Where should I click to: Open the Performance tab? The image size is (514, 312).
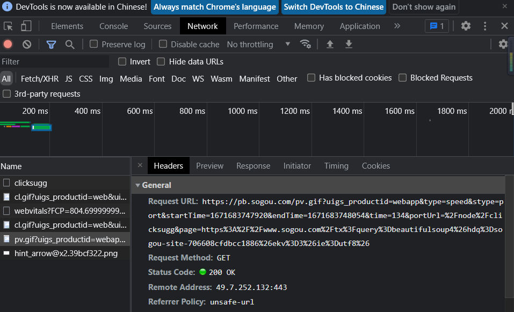pos(256,26)
